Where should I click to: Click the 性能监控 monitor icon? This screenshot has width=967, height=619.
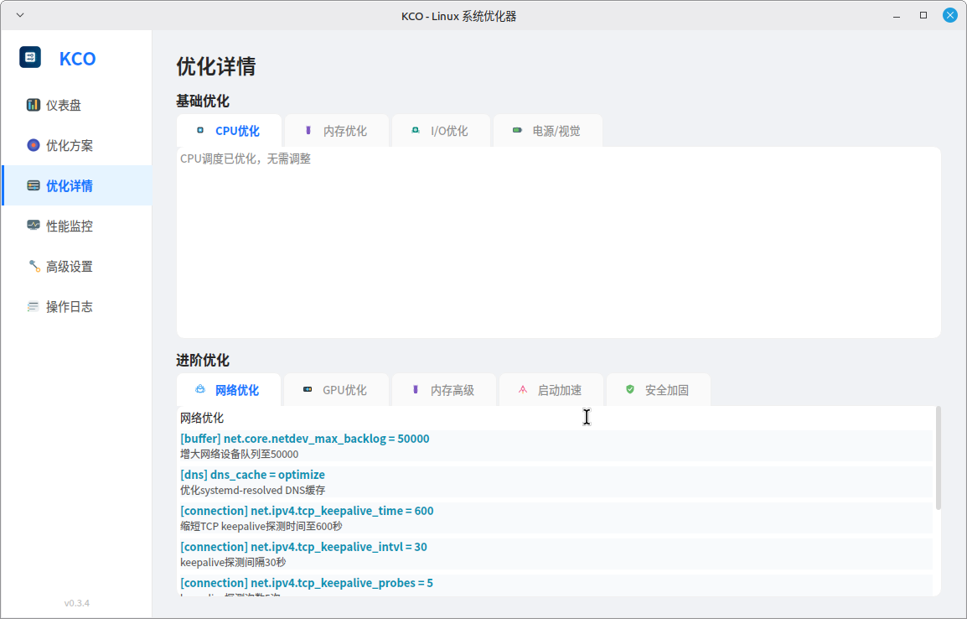(34, 226)
